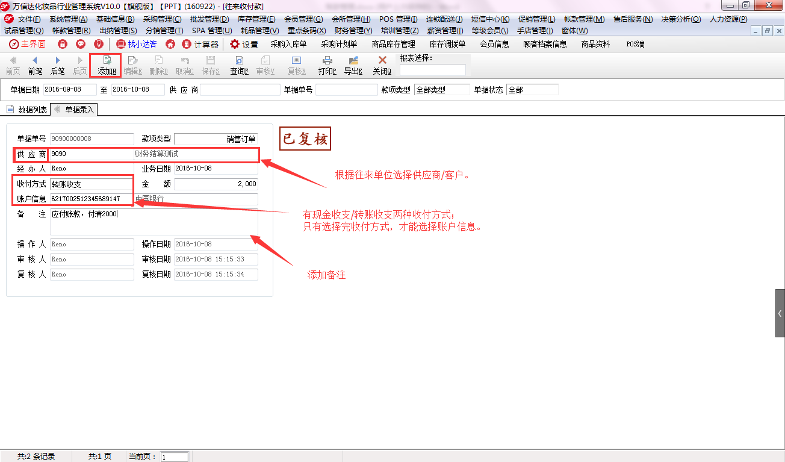Screen dimensions: 785x462
Task: Open 找小达答 helper
Action: coord(136,44)
